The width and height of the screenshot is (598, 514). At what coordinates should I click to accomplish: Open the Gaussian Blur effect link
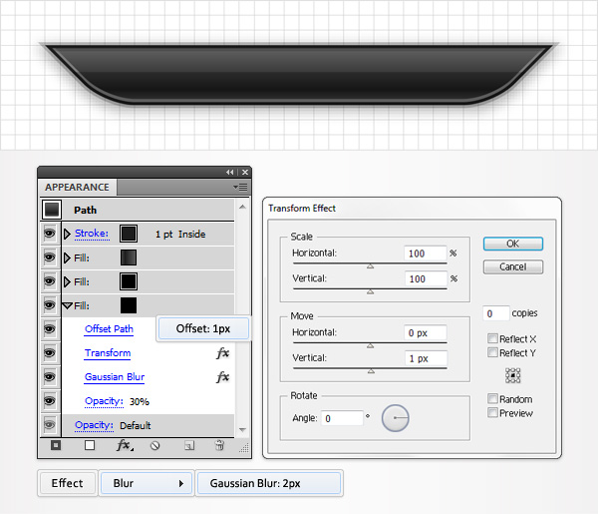(115, 377)
